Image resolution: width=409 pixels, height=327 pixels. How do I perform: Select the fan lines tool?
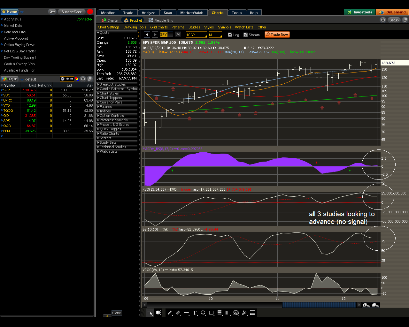point(244,313)
